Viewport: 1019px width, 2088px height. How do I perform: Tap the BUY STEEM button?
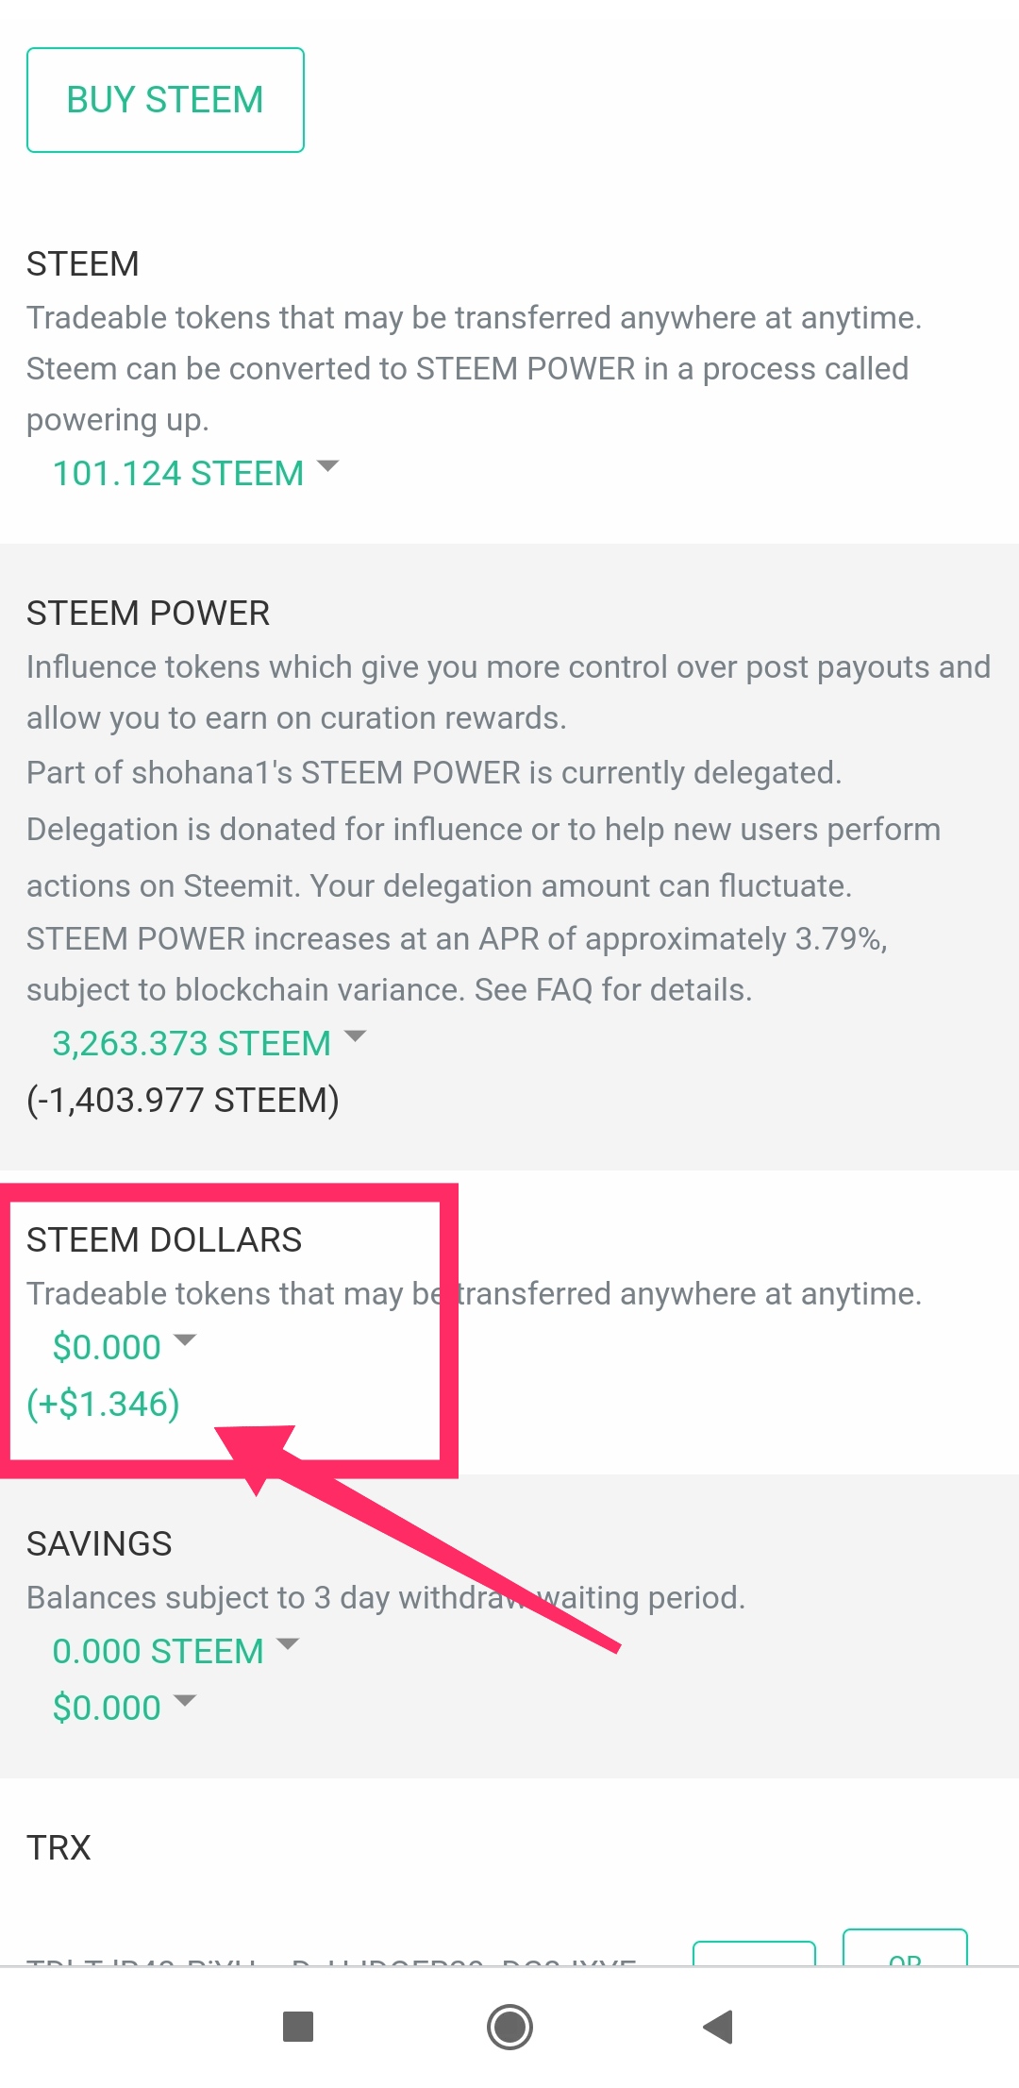pos(165,100)
